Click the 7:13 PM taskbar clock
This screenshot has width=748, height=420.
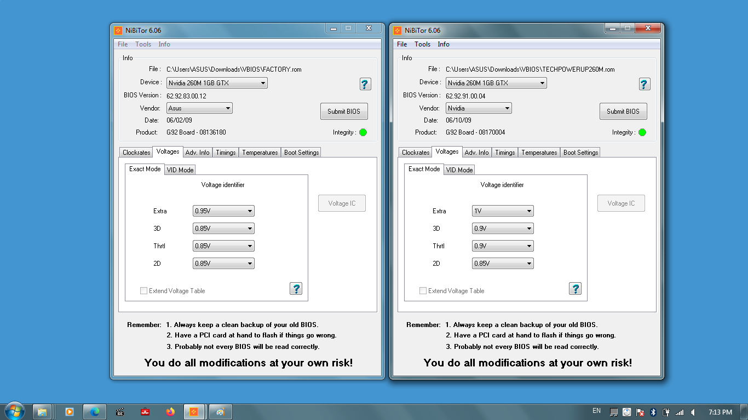point(720,412)
